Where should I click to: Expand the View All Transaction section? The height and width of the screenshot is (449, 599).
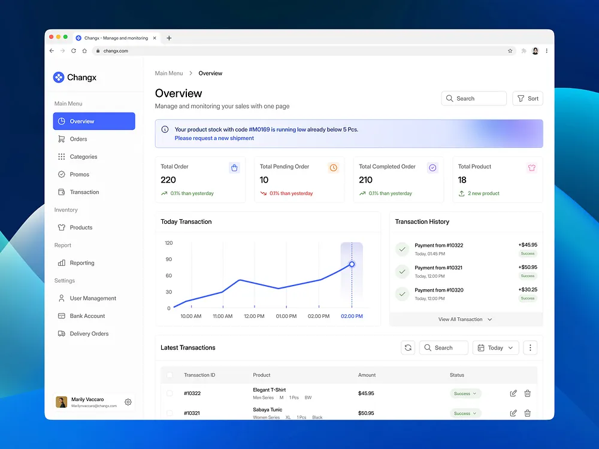[466, 319]
